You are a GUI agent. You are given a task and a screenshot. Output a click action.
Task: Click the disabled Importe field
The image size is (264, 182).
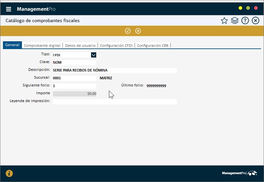coord(74,94)
